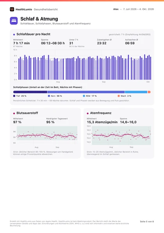
Task: Select the orange Wach legend color square
Action: coord(119,96)
